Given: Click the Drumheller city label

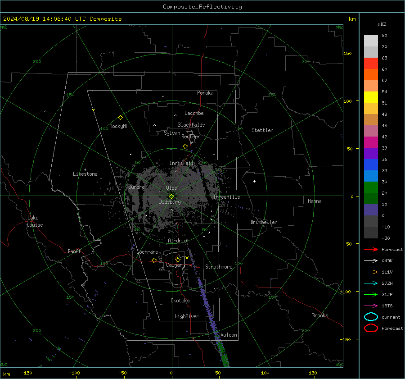Looking at the screenshot, I should (x=264, y=222).
